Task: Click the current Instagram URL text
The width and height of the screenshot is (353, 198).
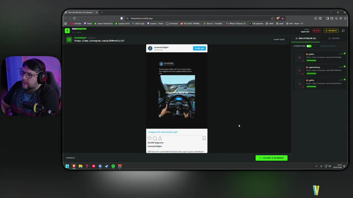Action: point(99,41)
